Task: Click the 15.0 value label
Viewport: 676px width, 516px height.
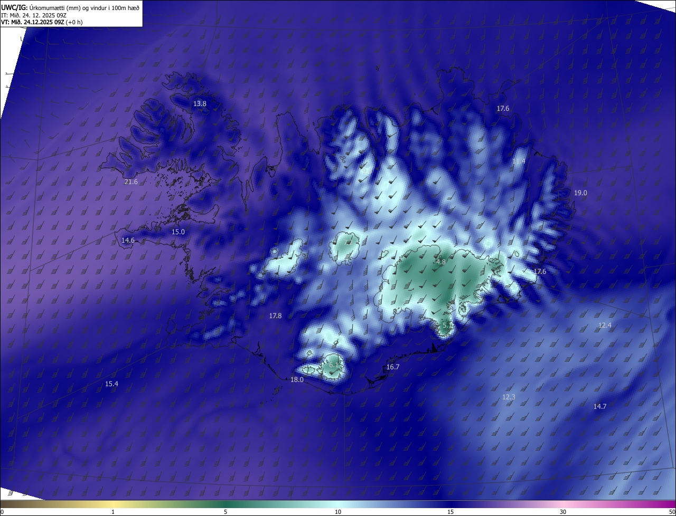Action: [179, 232]
